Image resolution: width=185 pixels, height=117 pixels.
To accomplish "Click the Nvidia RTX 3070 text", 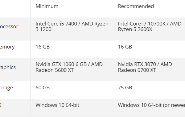I will [x=137, y=64].
